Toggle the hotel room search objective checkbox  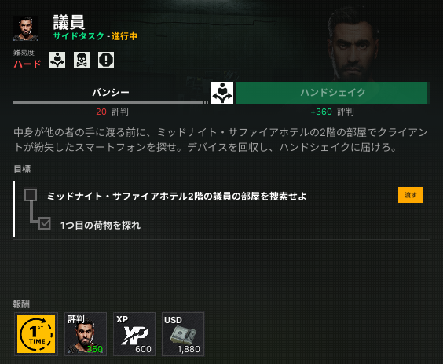31,195
